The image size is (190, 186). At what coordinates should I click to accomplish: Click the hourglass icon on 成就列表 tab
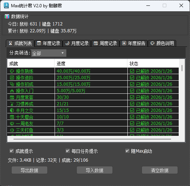11,43
